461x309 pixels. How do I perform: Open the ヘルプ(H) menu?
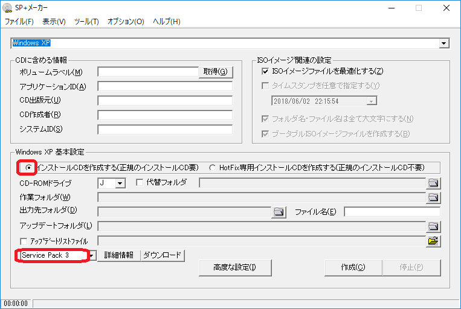(166, 22)
